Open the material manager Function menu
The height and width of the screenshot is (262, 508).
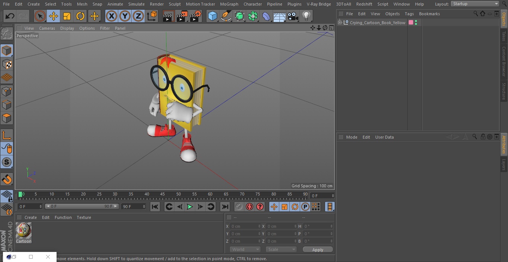tap(63, 217)
